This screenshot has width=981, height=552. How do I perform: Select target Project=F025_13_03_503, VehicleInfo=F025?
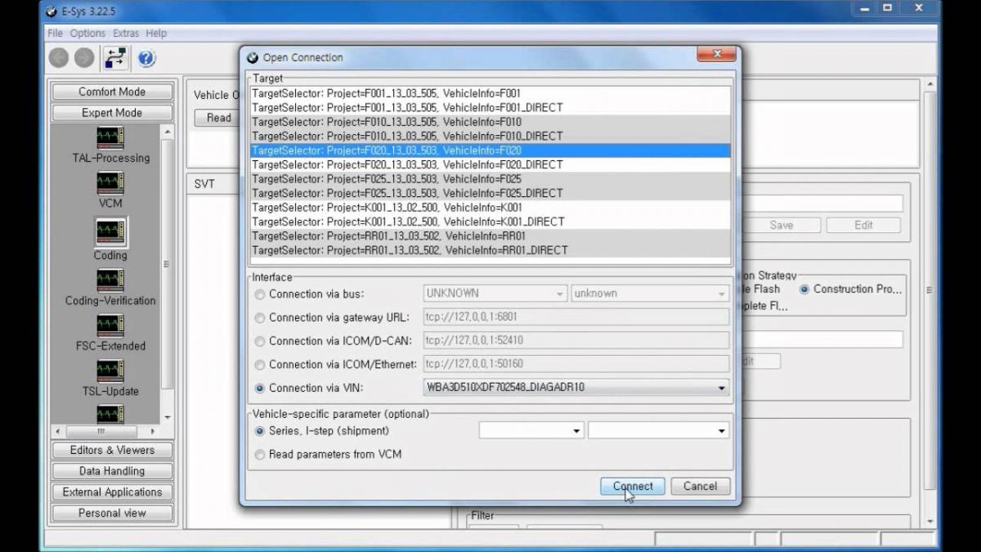pos(490,179)
